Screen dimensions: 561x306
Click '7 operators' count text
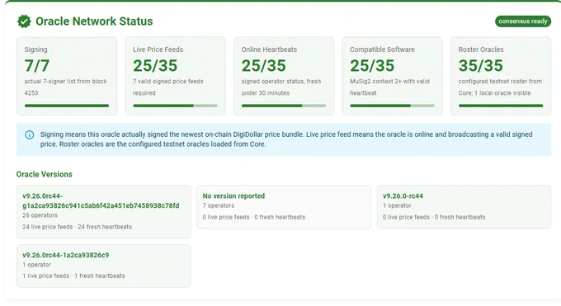(219, 205)
